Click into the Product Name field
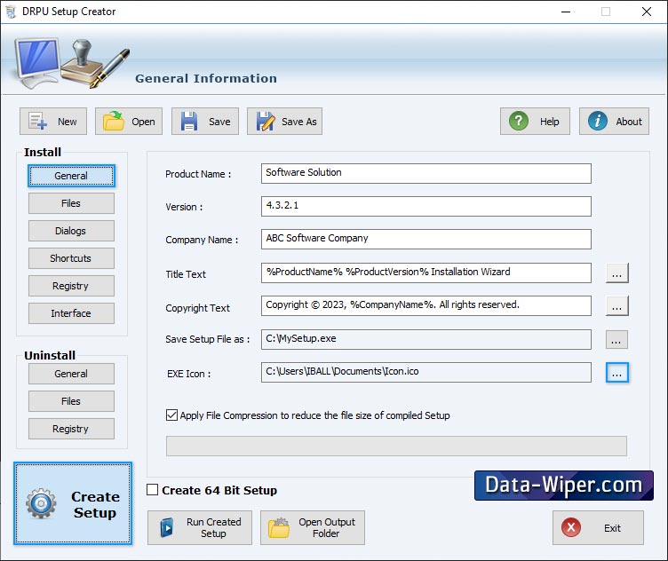This screenshot has height=561, width=668. 426,174
